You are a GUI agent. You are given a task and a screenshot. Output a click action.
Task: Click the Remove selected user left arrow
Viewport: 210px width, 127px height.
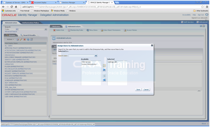point(104,76)
